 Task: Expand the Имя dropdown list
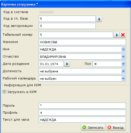[x=123, y=49]
